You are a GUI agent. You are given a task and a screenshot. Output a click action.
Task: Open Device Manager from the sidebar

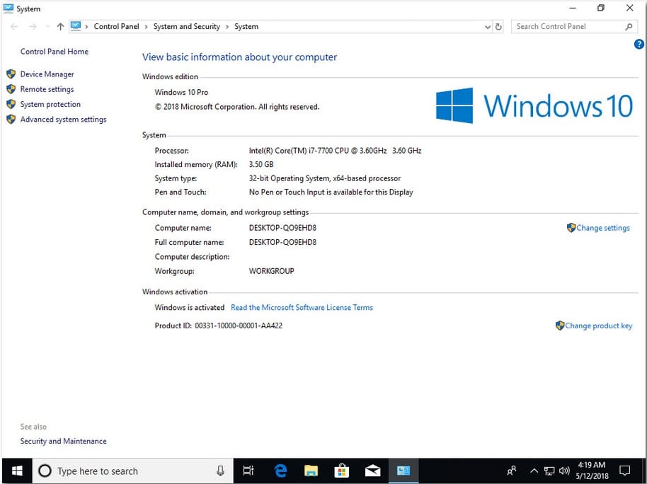point(47,74)
